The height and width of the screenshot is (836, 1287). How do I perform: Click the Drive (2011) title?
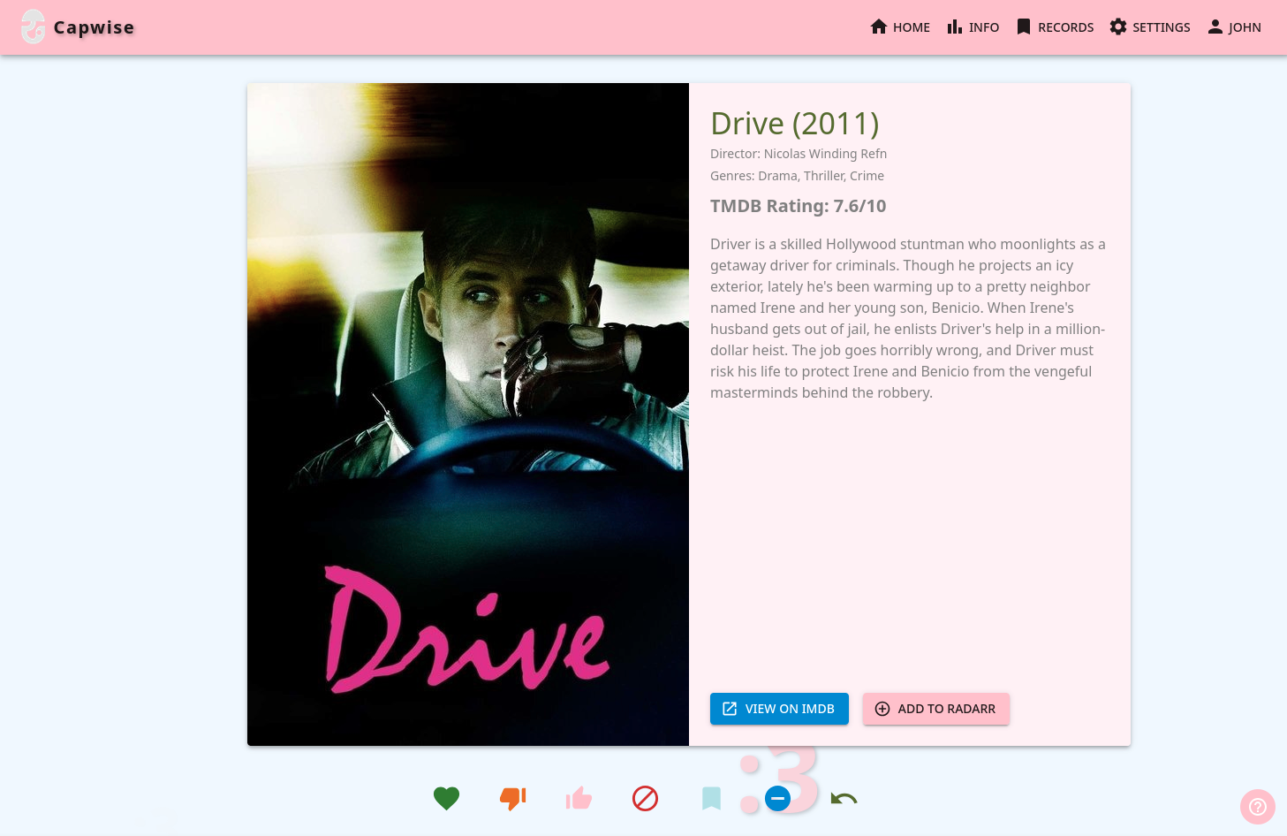pyautogui.click(x=795, y=124)
